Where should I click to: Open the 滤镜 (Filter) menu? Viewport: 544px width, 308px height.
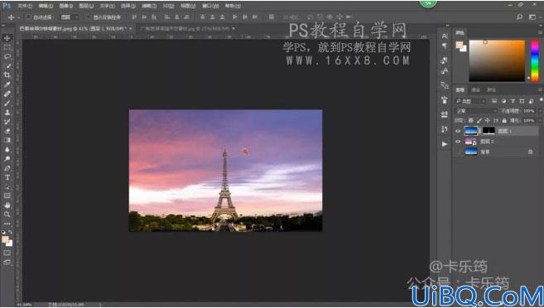pos(149,6)
